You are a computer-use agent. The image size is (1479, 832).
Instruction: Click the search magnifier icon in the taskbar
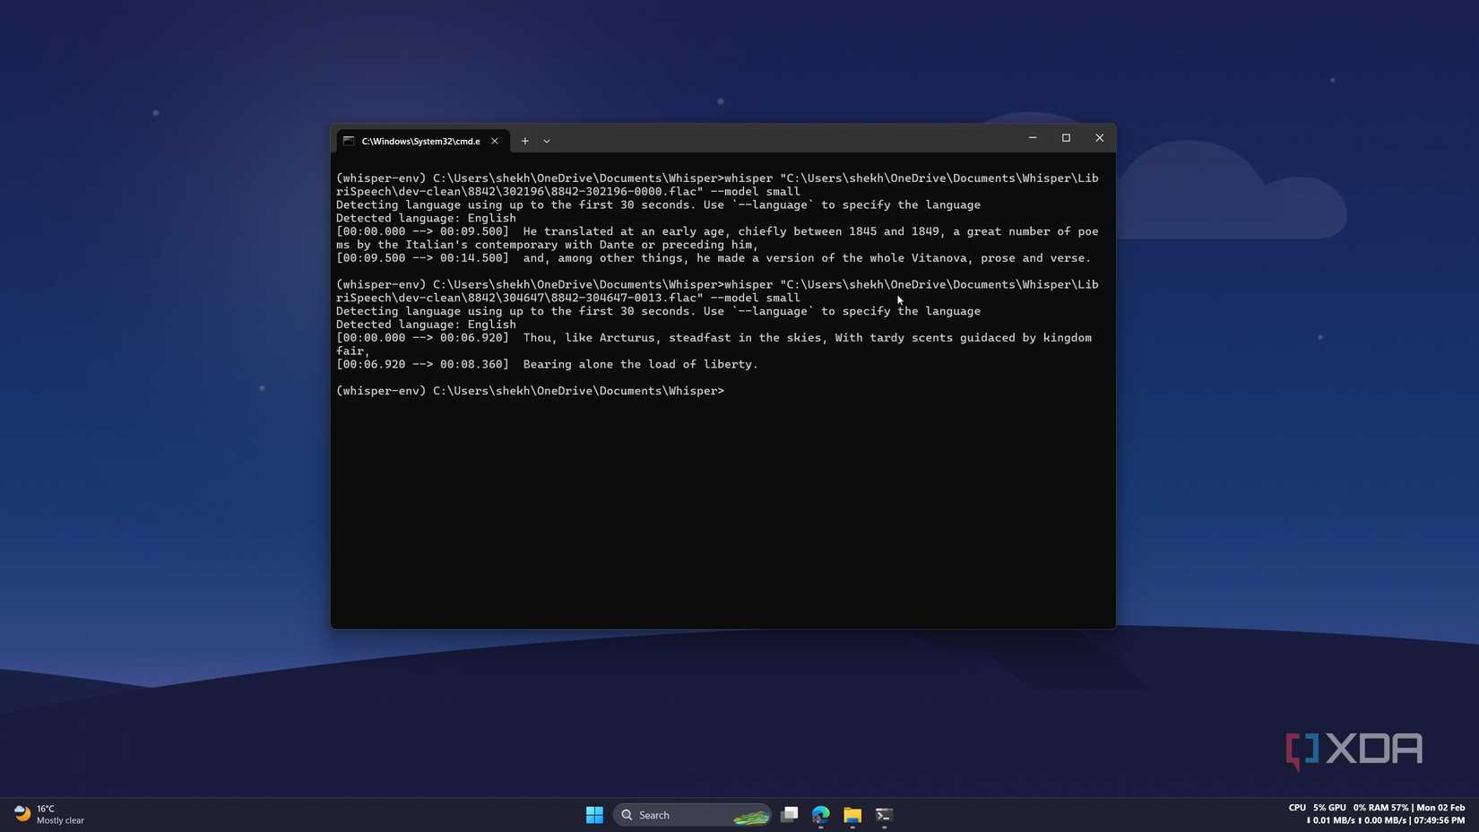[x=627, y=815]
